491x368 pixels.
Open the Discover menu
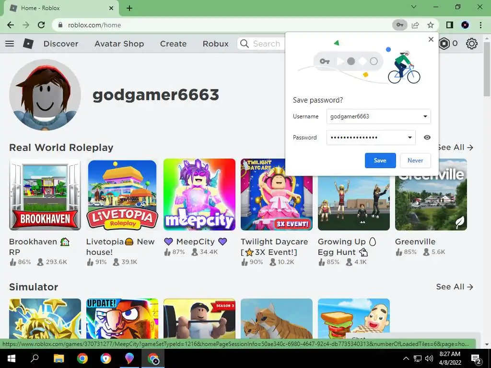click(61, 44)
